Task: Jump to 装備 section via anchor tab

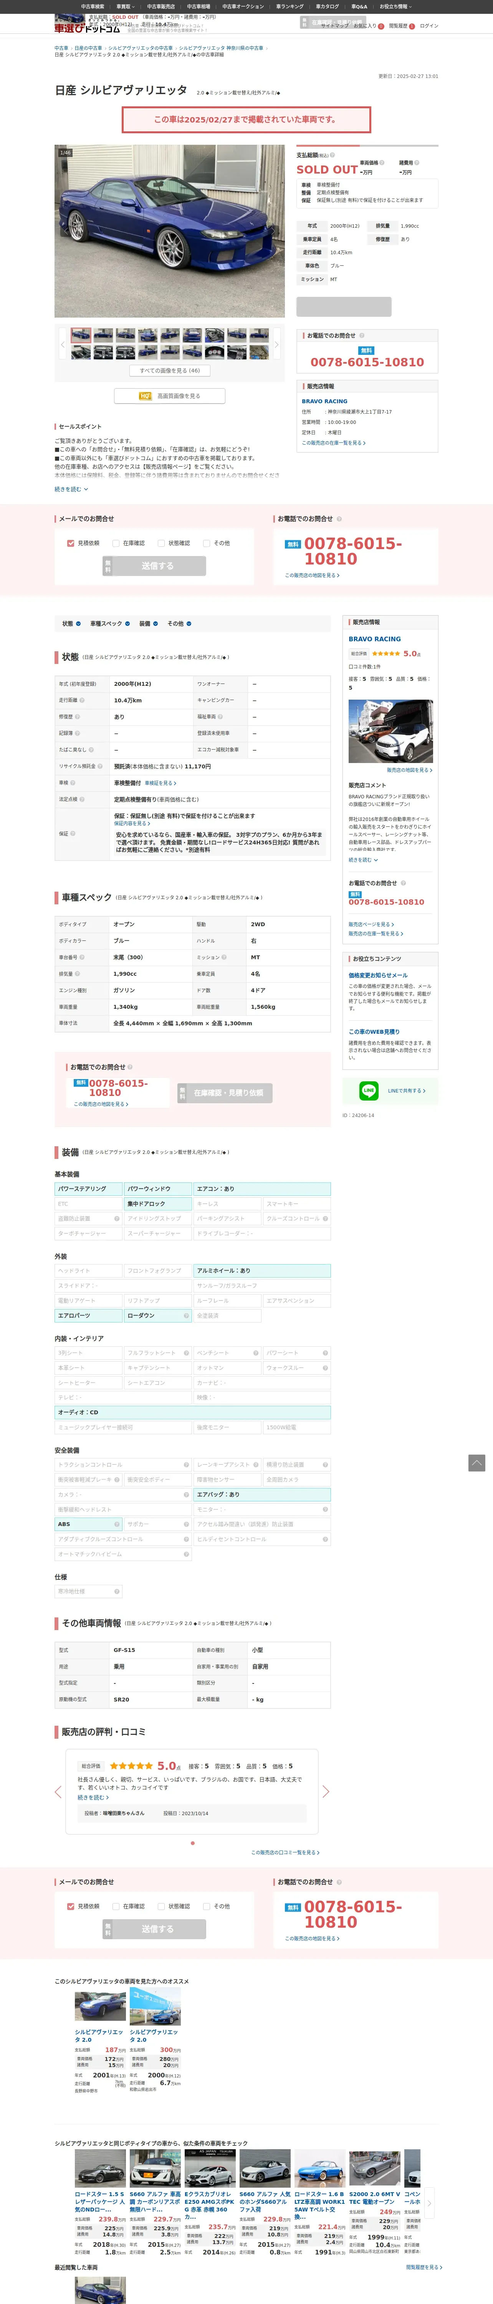Action: (148, 623)
